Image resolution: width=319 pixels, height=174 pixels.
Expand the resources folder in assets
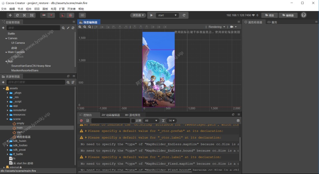click(7, 115)
